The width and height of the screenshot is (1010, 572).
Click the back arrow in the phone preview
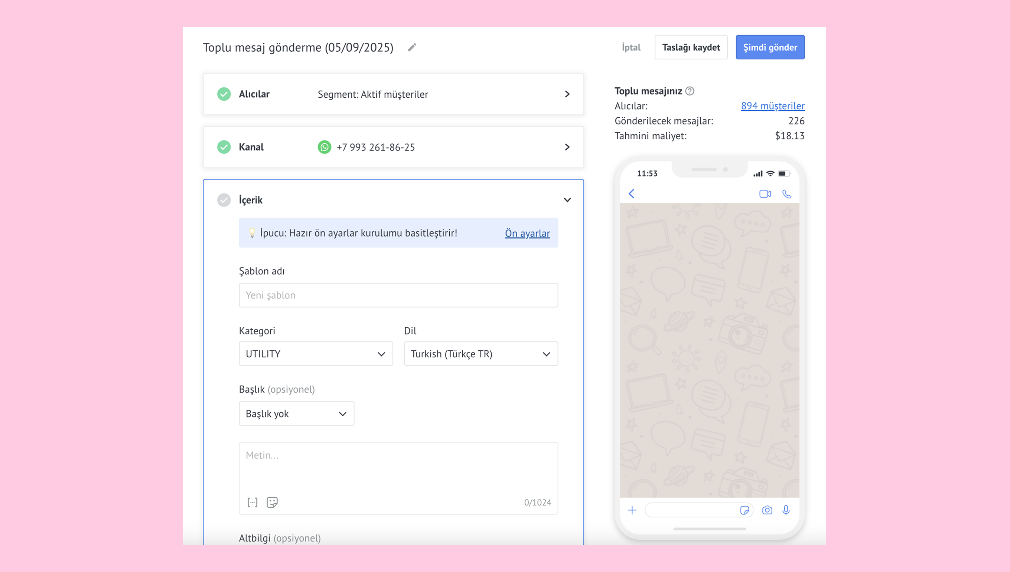click(632, 194)
